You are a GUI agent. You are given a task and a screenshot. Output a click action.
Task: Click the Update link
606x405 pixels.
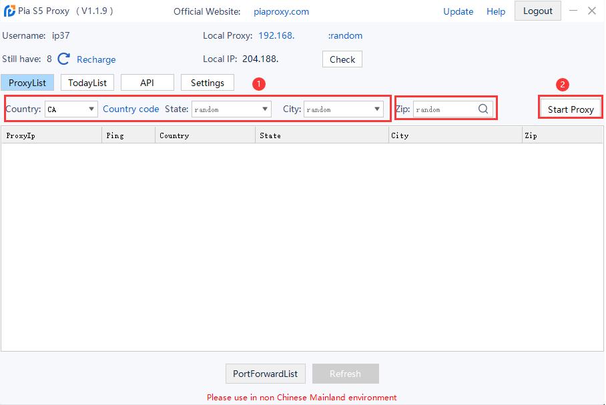(x=458, y=11)
